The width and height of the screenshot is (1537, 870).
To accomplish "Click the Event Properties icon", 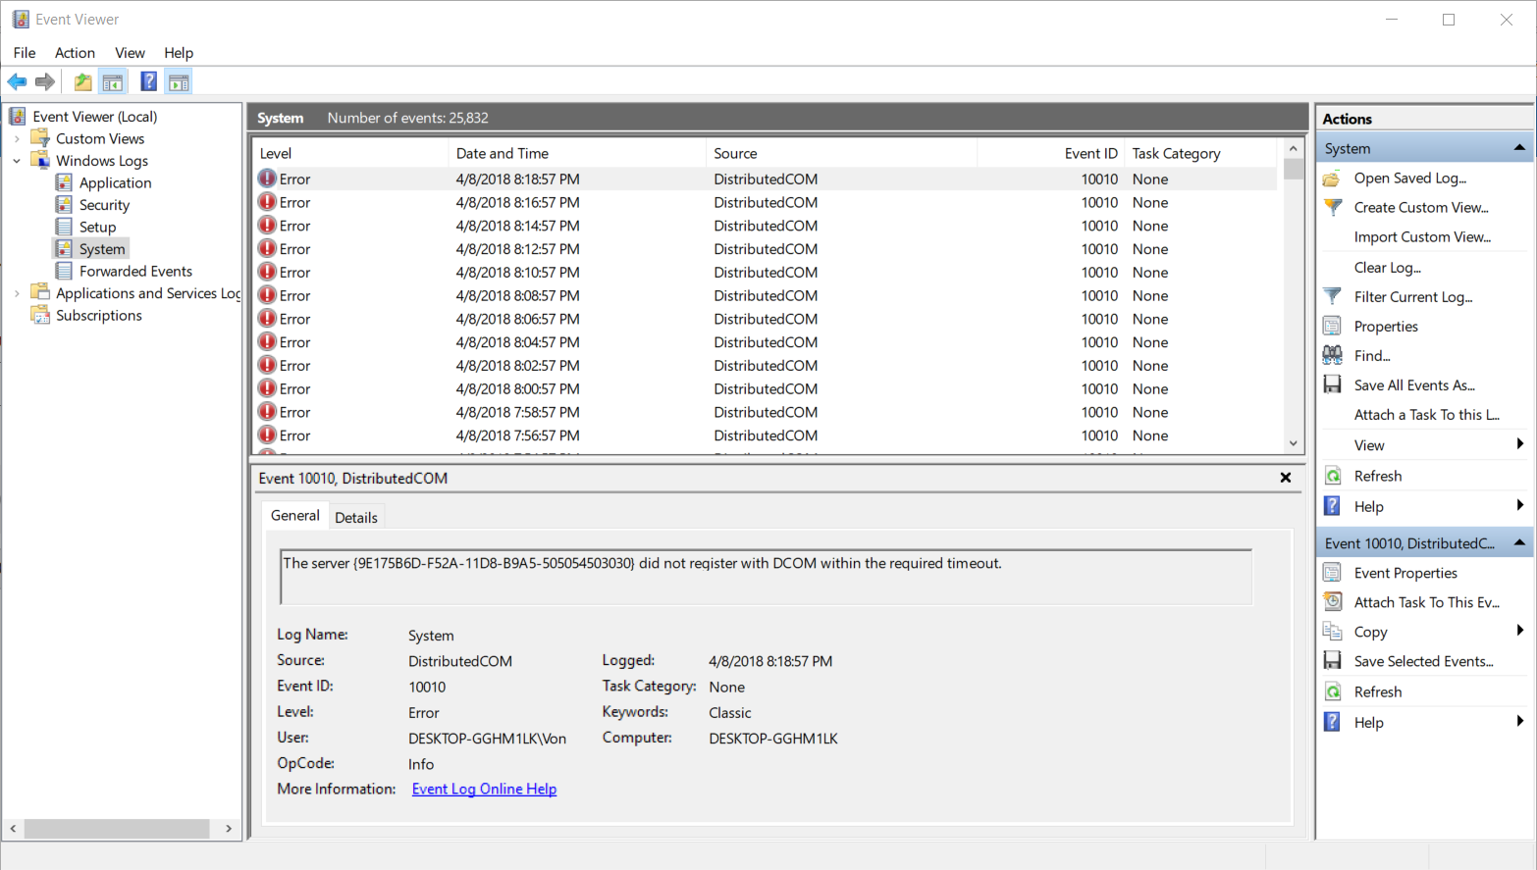I will point(1332,572).
